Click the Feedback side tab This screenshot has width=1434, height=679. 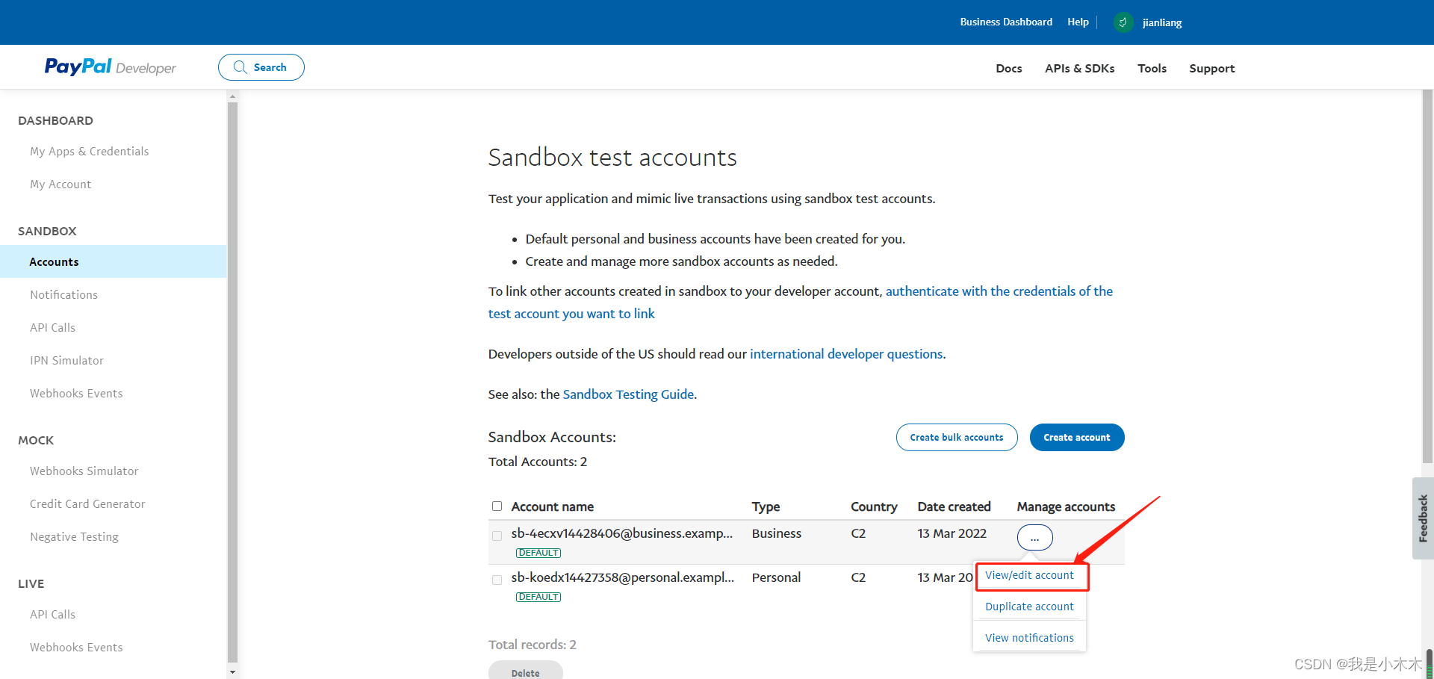pyautogui.click(x=1423, y=518)
